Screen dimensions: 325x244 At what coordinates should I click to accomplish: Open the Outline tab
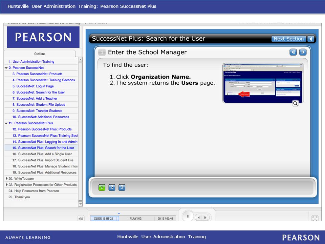(40, 54)
